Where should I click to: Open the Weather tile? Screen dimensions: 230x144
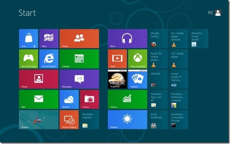pos(128,120)
